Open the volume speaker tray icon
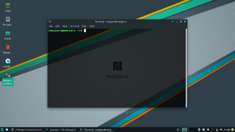 tap(221, 130)
